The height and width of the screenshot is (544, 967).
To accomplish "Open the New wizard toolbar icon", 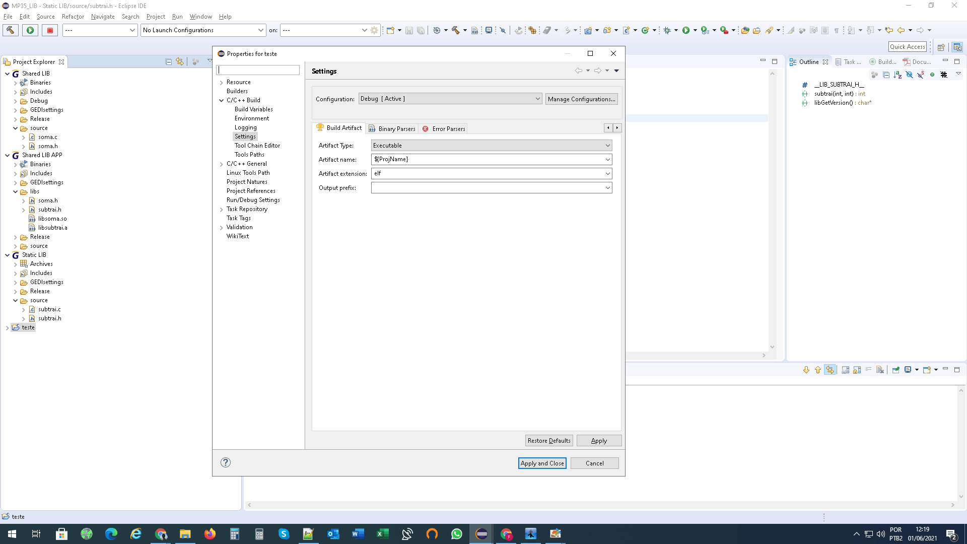I will 390,30.
